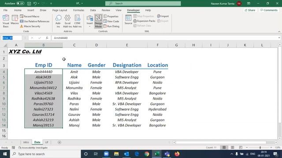Screen dimensions: 282x158
Task: Open Expansion Packs
Action: [x=144, y=21]
